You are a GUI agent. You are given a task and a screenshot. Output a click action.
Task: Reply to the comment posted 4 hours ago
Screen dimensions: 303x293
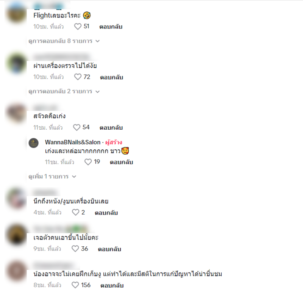pos(106,213)
